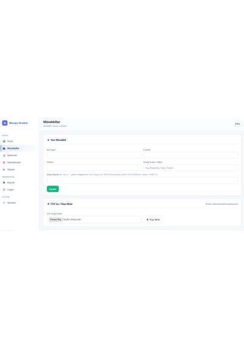Click the Hatırlatmalar alarm icon
244x348 pixels.
[4, 162]
